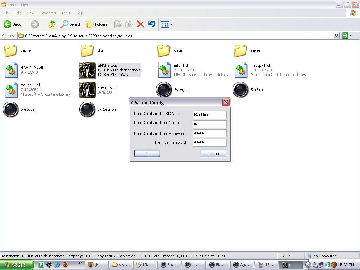Select the cfg folder
Viewport: 360px width, 270px height.
87,51
